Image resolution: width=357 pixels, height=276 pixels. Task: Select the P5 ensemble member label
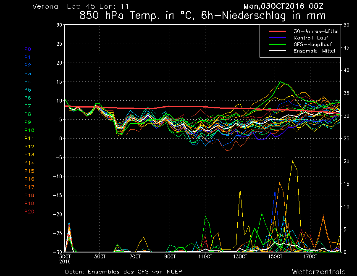(x=27, y=90)
